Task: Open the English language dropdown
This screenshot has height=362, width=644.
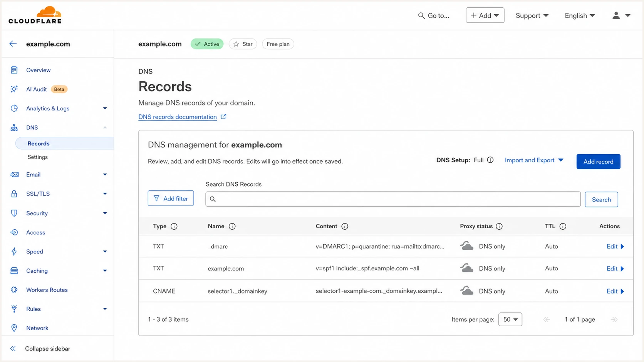Action: 580,15
